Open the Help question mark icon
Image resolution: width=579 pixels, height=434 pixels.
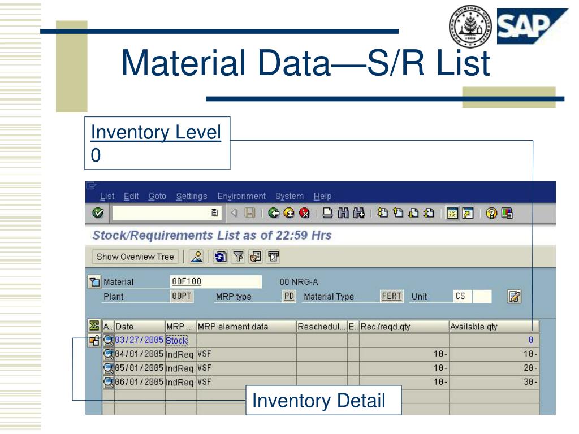point(491,213)
